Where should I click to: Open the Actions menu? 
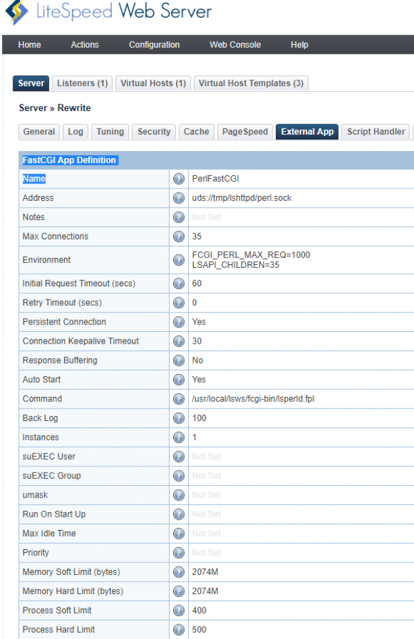(x=85, y=45)
